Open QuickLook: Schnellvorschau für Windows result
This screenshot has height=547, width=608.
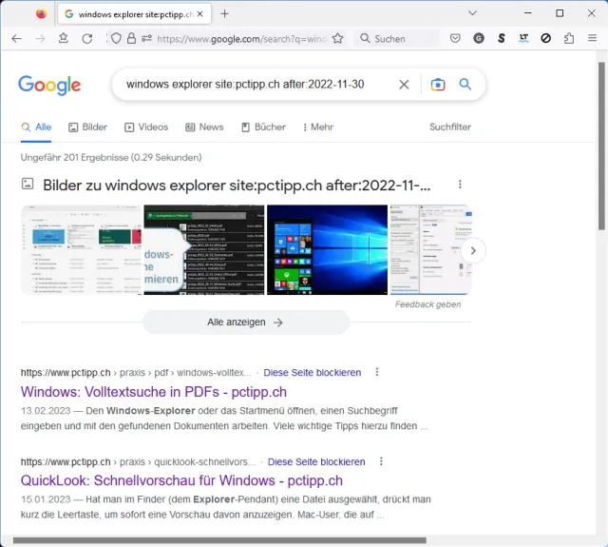(181, 480)
